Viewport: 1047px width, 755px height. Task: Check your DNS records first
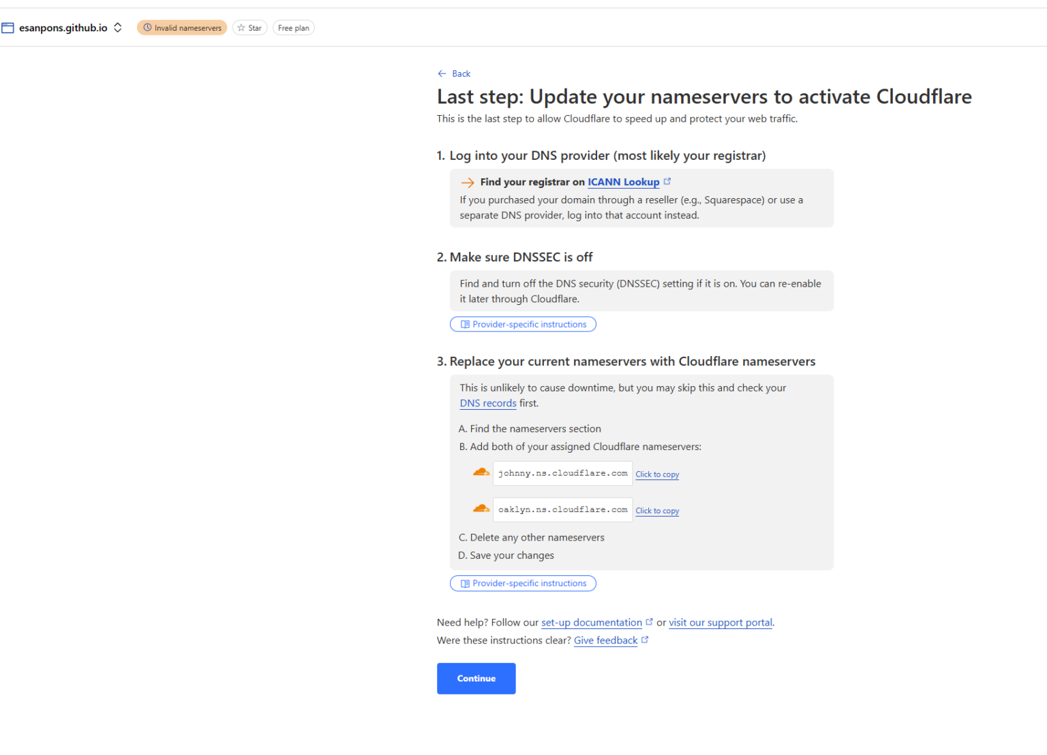(x=488, y=403)
